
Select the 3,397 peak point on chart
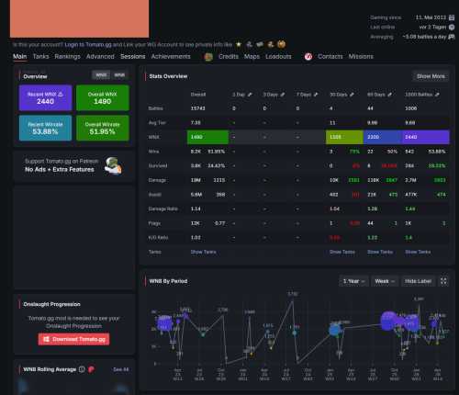tap(419, 305)
